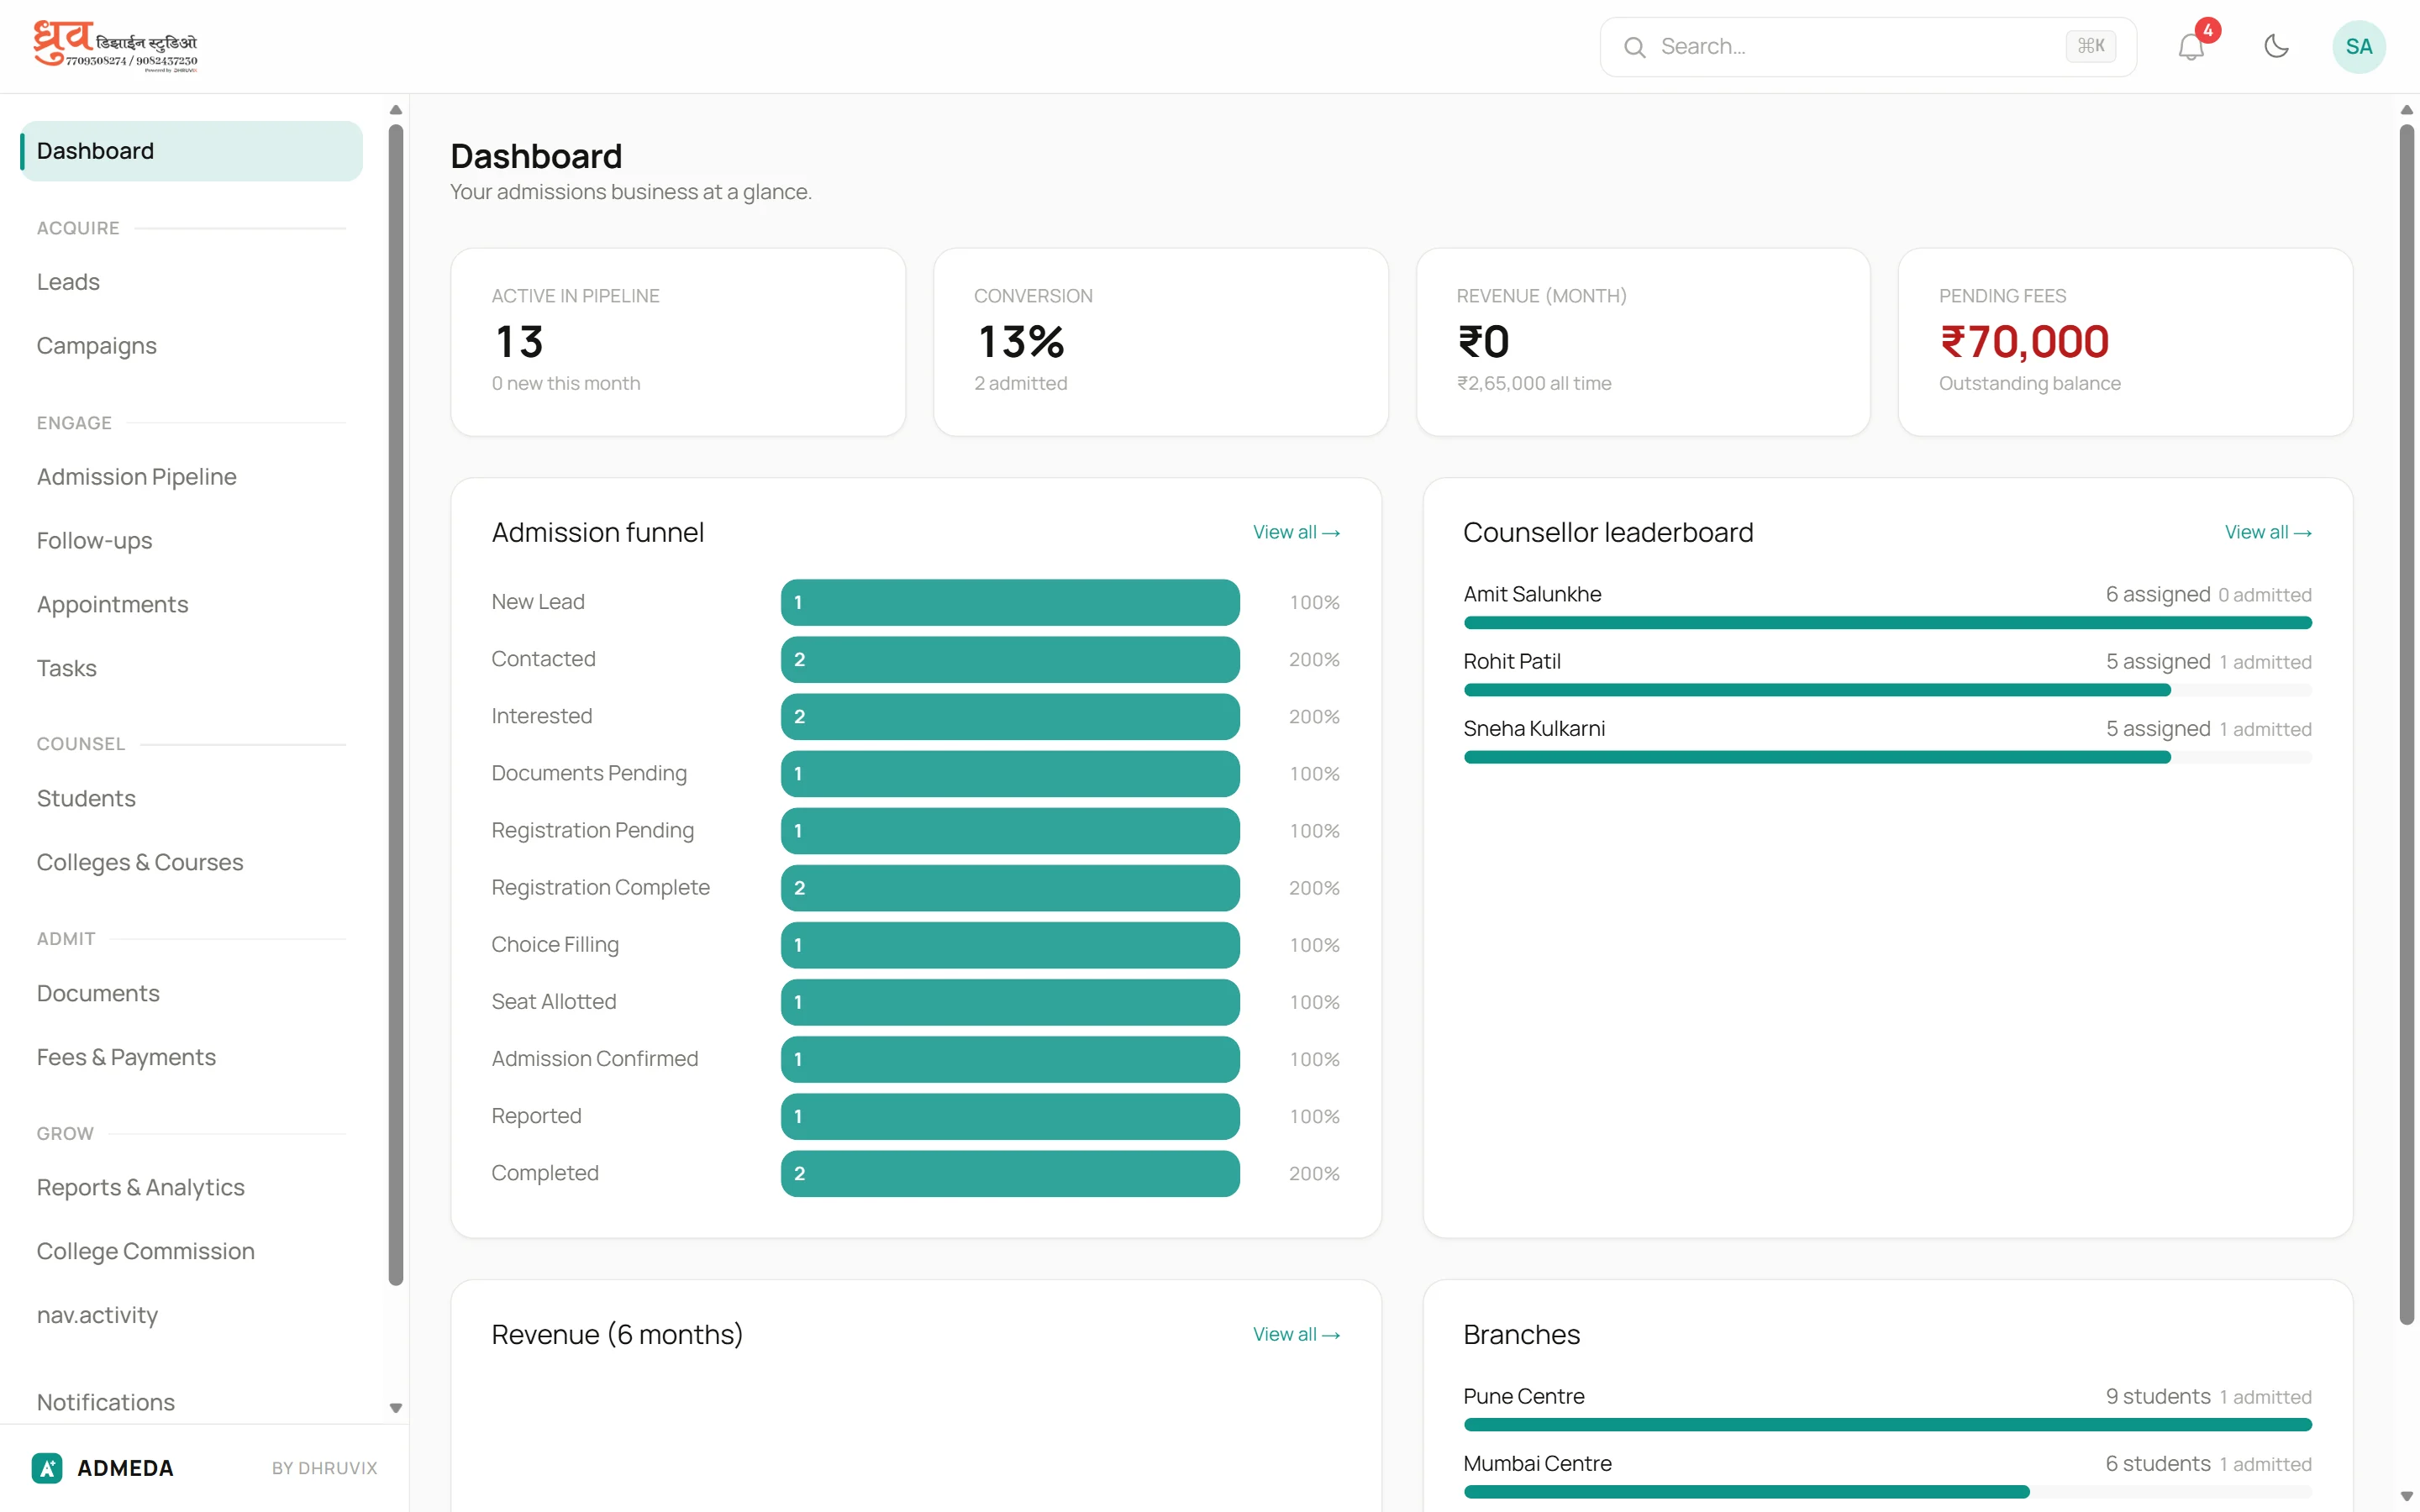Click the Mumbai Centre branch label
Viewport: 2420px width, 1512px height.
(1537, 1463)
